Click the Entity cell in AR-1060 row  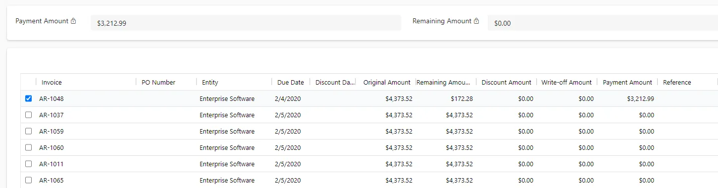(x=227, y=147)
